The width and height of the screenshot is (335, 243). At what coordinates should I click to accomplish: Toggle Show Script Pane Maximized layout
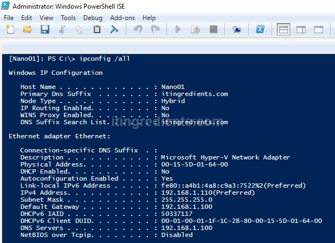click(x=319, y=30)
